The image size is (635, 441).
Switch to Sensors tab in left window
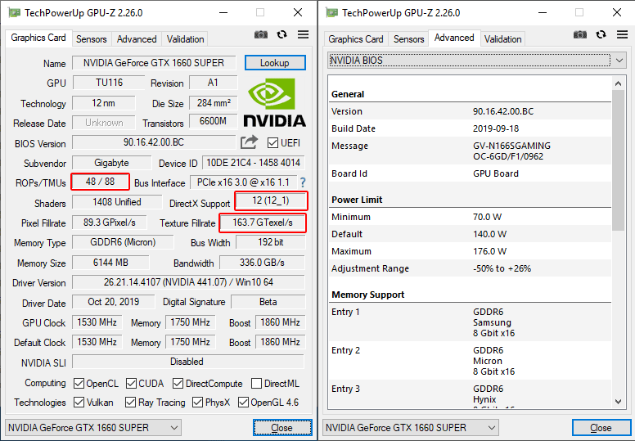[91, 39]
